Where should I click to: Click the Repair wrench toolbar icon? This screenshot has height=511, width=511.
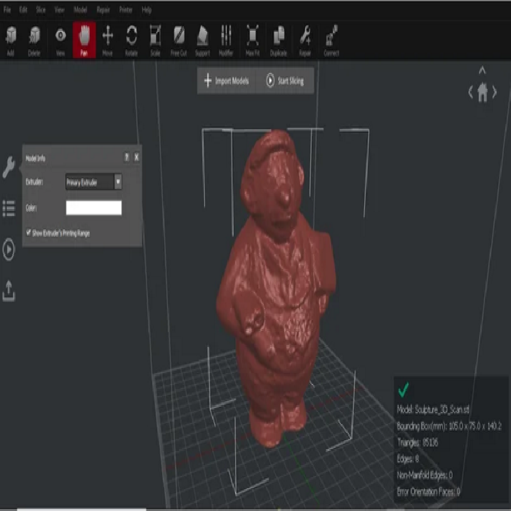click(305, 37)
